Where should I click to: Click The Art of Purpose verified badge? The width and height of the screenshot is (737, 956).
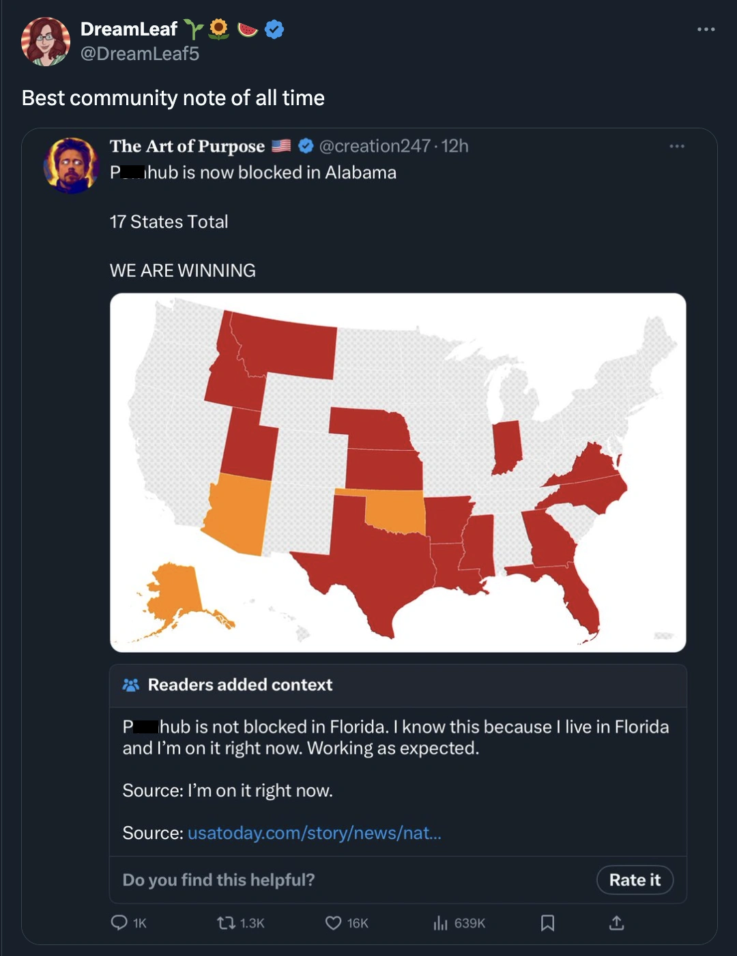click(306, 146)
